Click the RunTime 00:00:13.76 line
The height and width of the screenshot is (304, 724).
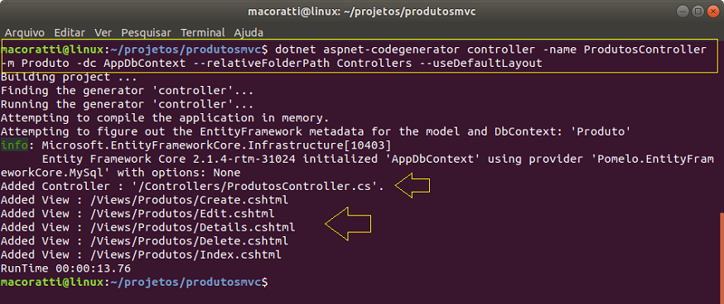point(66,268)
